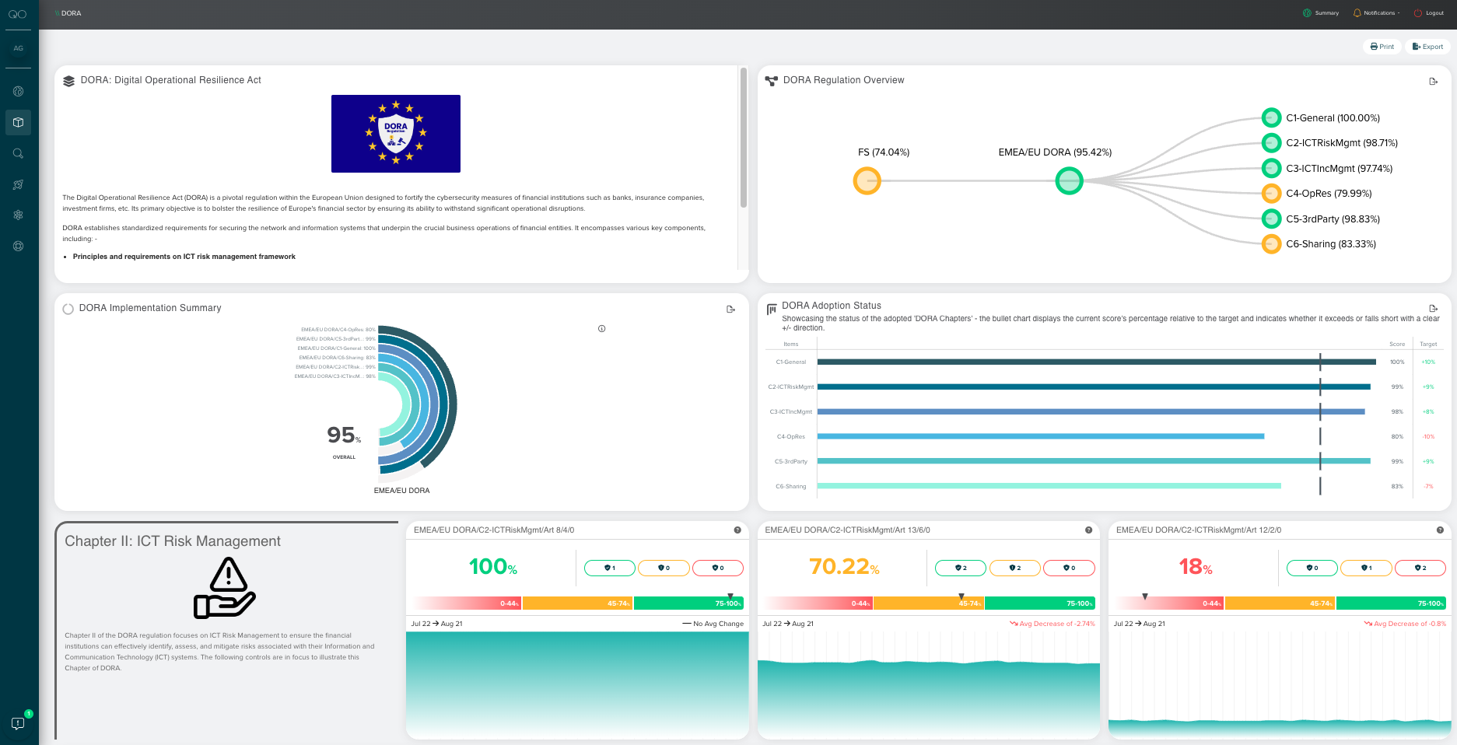Expand the Notifications dropdown

(1376, 13)
